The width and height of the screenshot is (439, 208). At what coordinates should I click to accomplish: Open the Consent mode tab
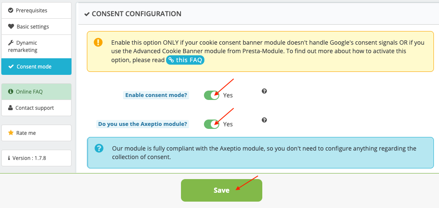tap(36, 66)
